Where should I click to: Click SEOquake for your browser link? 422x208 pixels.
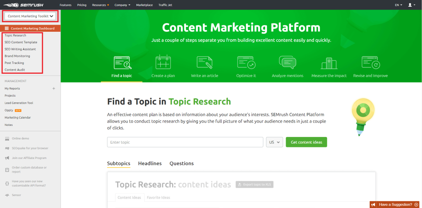click(30, 148)
